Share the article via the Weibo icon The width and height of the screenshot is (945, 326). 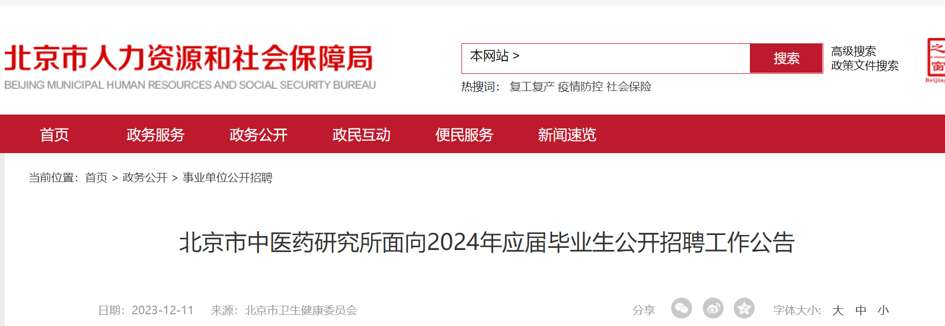click(x=713, y=308)
